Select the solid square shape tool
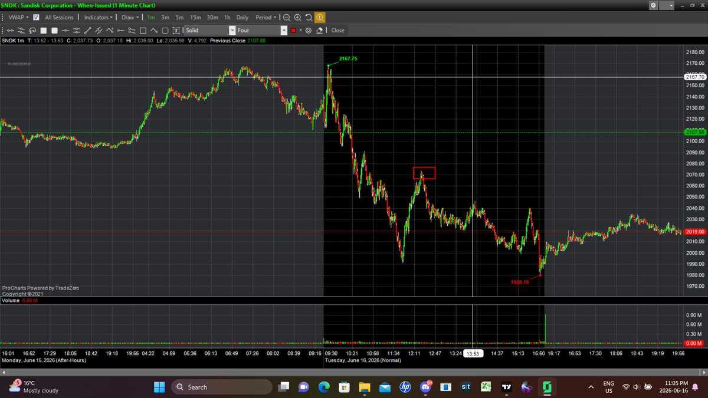708x398 pixels. pyautogui.click(x=44, y=30)
